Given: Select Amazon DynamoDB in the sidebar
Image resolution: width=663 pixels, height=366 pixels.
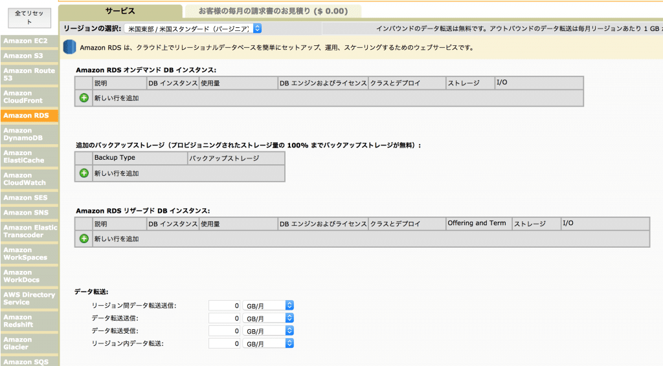Looking at the screenshot, I should [29, 135].
